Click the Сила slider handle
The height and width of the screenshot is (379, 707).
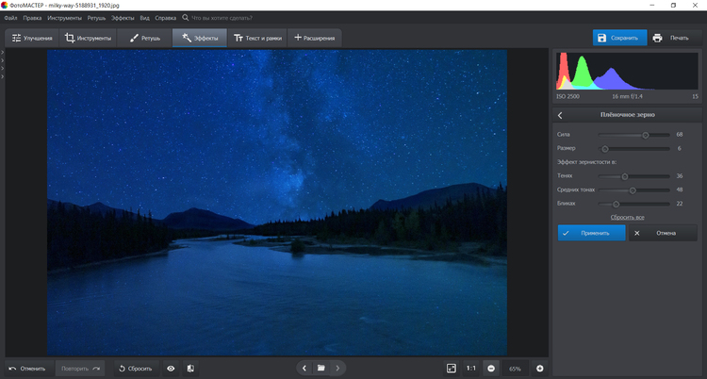click(646, 135)
